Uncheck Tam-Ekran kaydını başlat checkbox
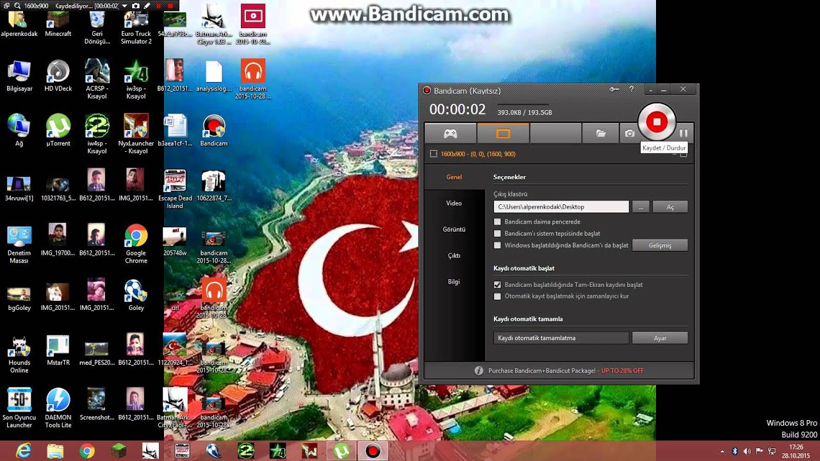 point(498,285)
